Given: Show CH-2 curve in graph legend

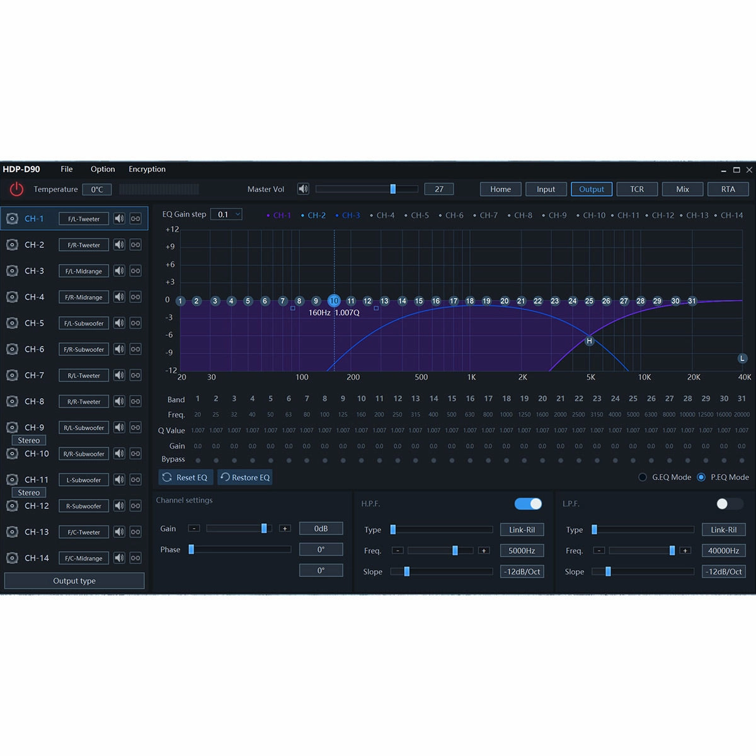Looking at the screenshot, I should (x=314, y=215).
